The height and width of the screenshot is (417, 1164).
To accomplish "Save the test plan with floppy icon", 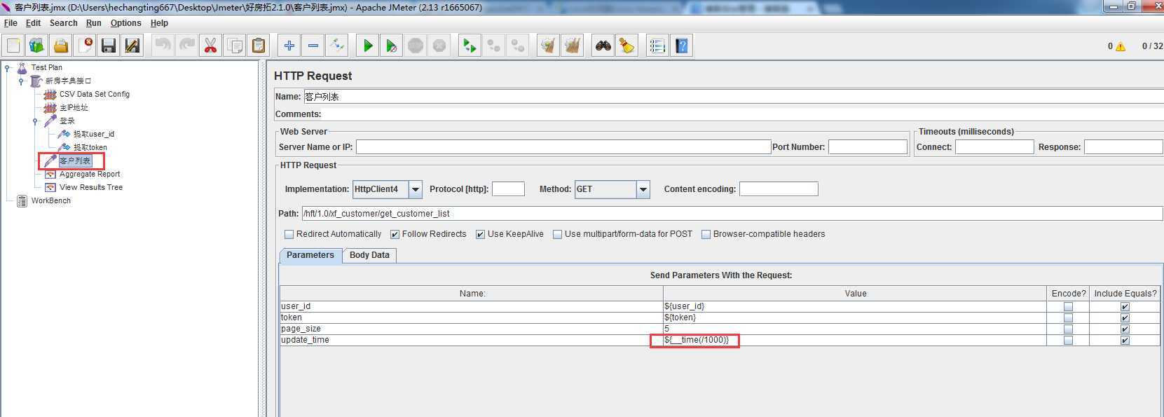I will coord(109,46).
